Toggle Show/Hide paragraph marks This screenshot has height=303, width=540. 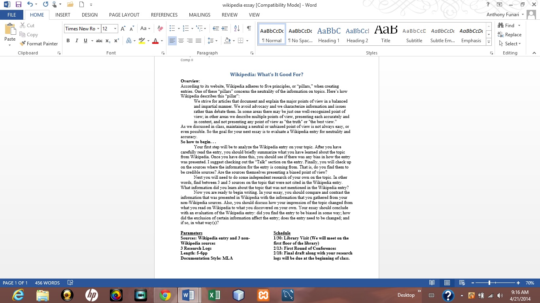pos(249,28)
